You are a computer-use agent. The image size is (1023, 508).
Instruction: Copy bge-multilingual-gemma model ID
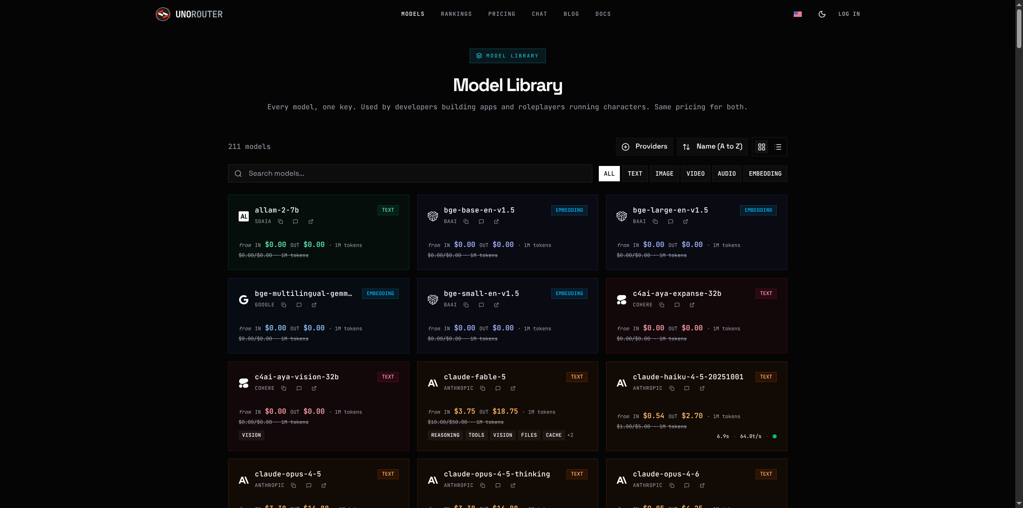284,305
